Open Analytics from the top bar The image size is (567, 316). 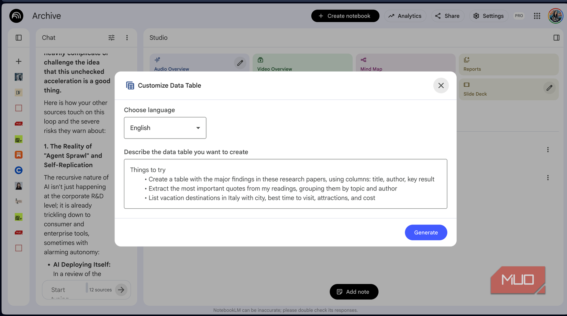tap(405, 16)
